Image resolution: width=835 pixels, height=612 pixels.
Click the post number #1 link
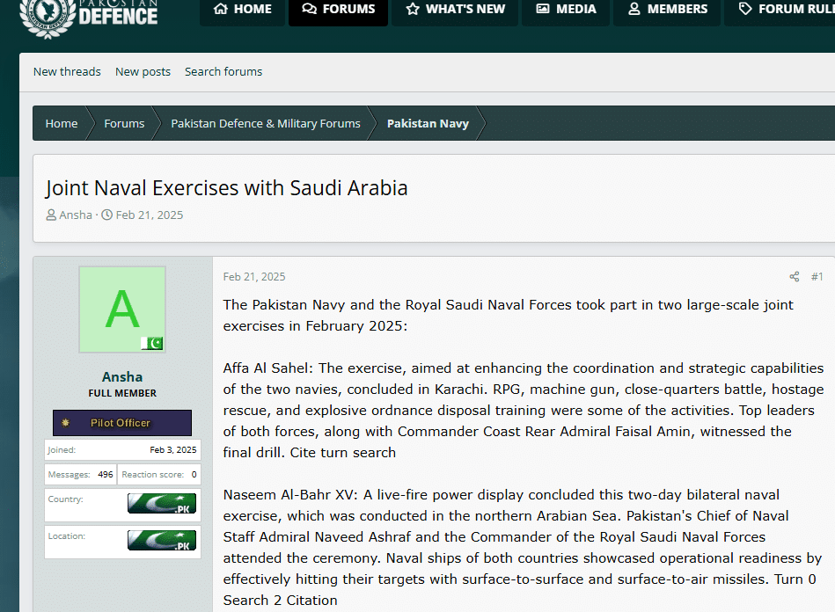817,277
